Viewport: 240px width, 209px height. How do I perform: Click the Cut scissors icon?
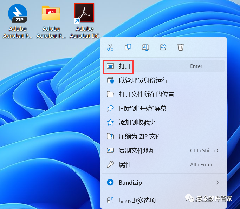110,47
